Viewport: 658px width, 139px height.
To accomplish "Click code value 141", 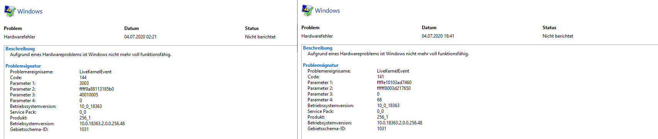I will point(381,77).
